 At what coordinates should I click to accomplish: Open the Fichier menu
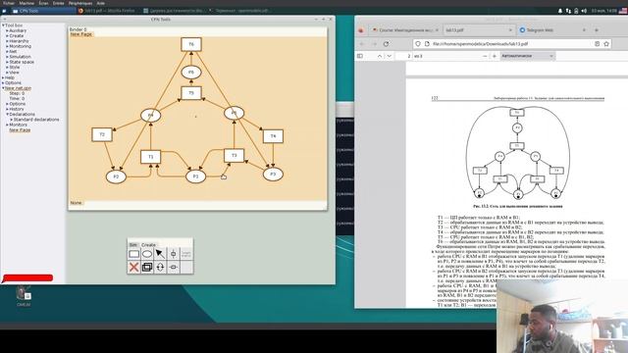[x=9, y=3]
